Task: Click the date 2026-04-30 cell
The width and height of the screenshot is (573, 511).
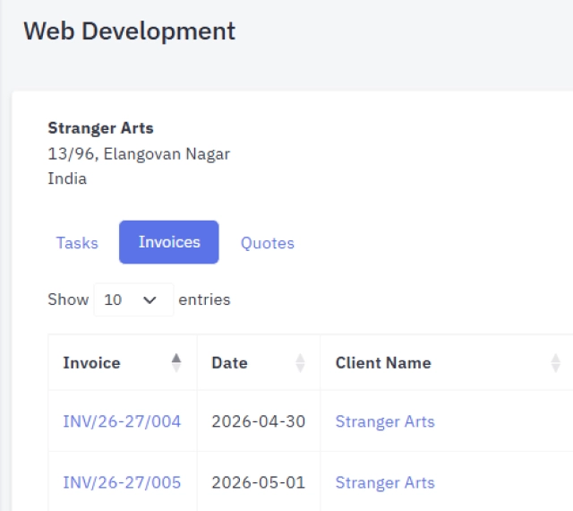Action: tap(259, 421)
